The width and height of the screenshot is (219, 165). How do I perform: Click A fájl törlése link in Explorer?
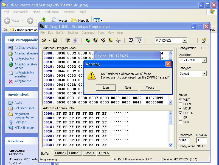23,81
